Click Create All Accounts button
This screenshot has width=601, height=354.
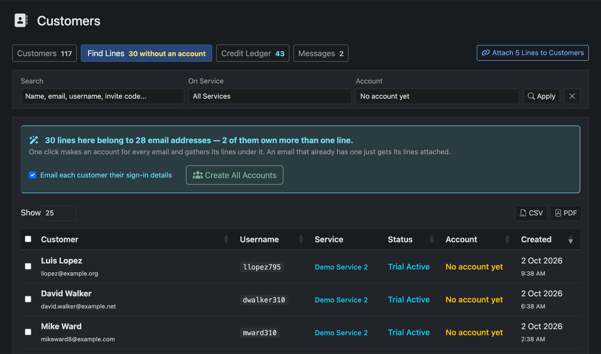234,175
